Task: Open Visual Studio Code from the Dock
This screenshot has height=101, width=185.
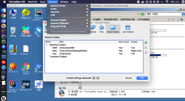Action: point(4,52)
